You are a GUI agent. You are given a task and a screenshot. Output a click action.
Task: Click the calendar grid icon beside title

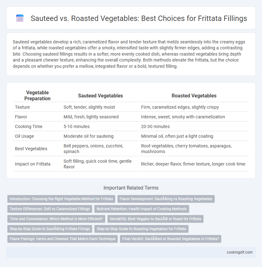(x=20, y=18)
